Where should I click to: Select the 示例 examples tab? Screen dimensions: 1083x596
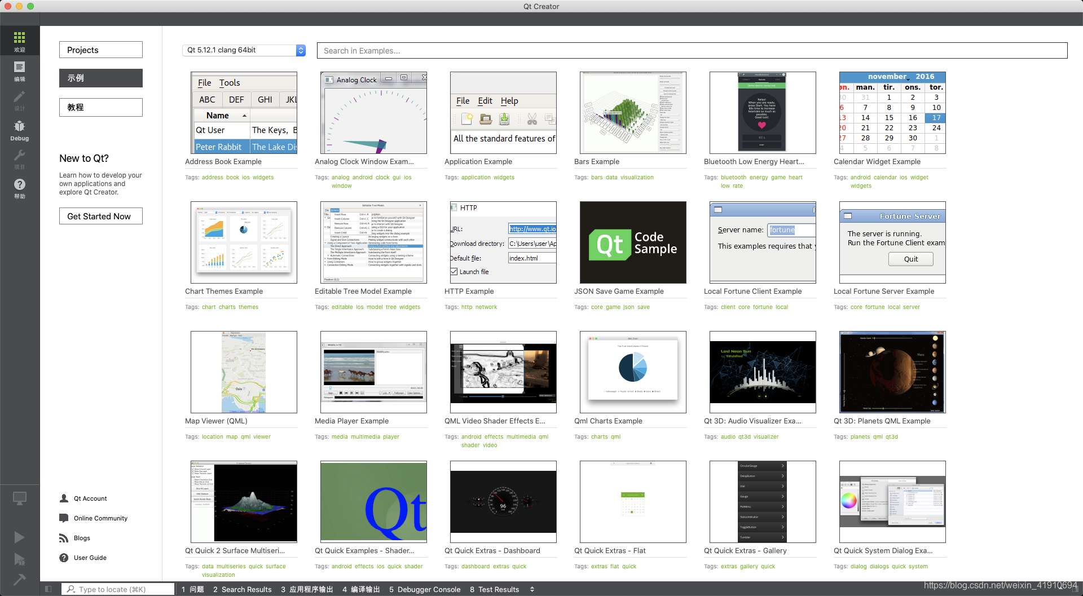point(101,78)
